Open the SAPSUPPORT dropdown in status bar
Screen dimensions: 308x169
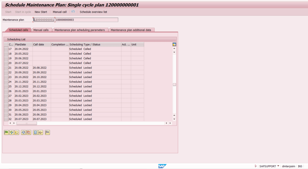(278, 166)
